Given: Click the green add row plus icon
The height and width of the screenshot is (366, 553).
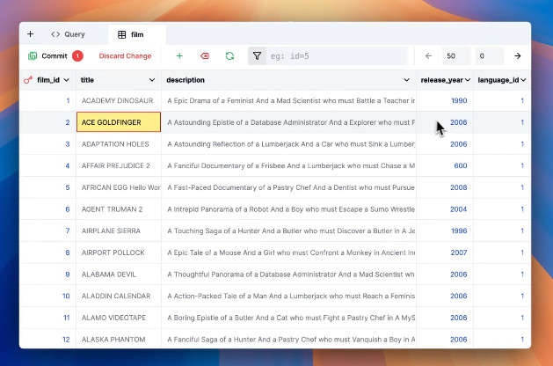Looking at the screenshot, I should click(x=179, y=55).
